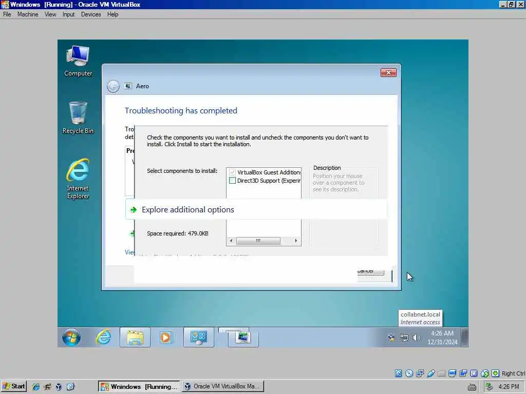Image resolution: width=526 pixels, height=394 pixels.
Task: Click the VirtualBox Guest Additions checkbox
Action: (x=232, y=172)
